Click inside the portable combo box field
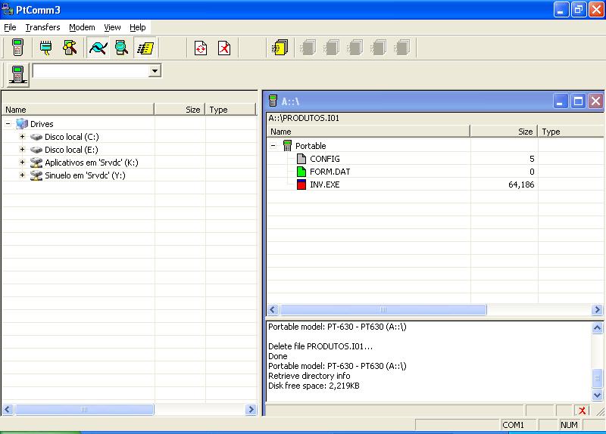The width and height of the screenshot is (606, 434). (91, 70)
